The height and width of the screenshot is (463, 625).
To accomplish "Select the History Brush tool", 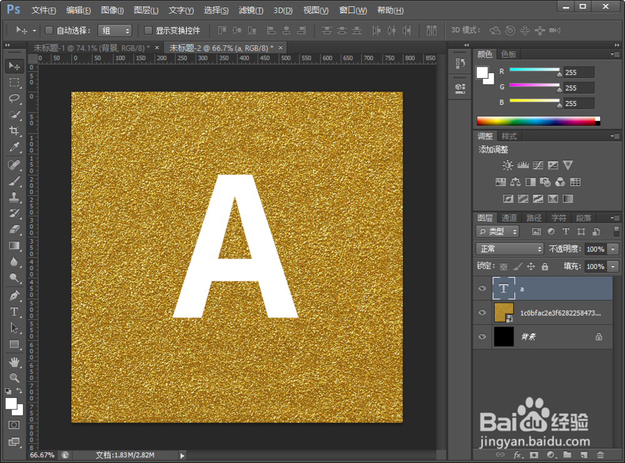I will (14, 213).
